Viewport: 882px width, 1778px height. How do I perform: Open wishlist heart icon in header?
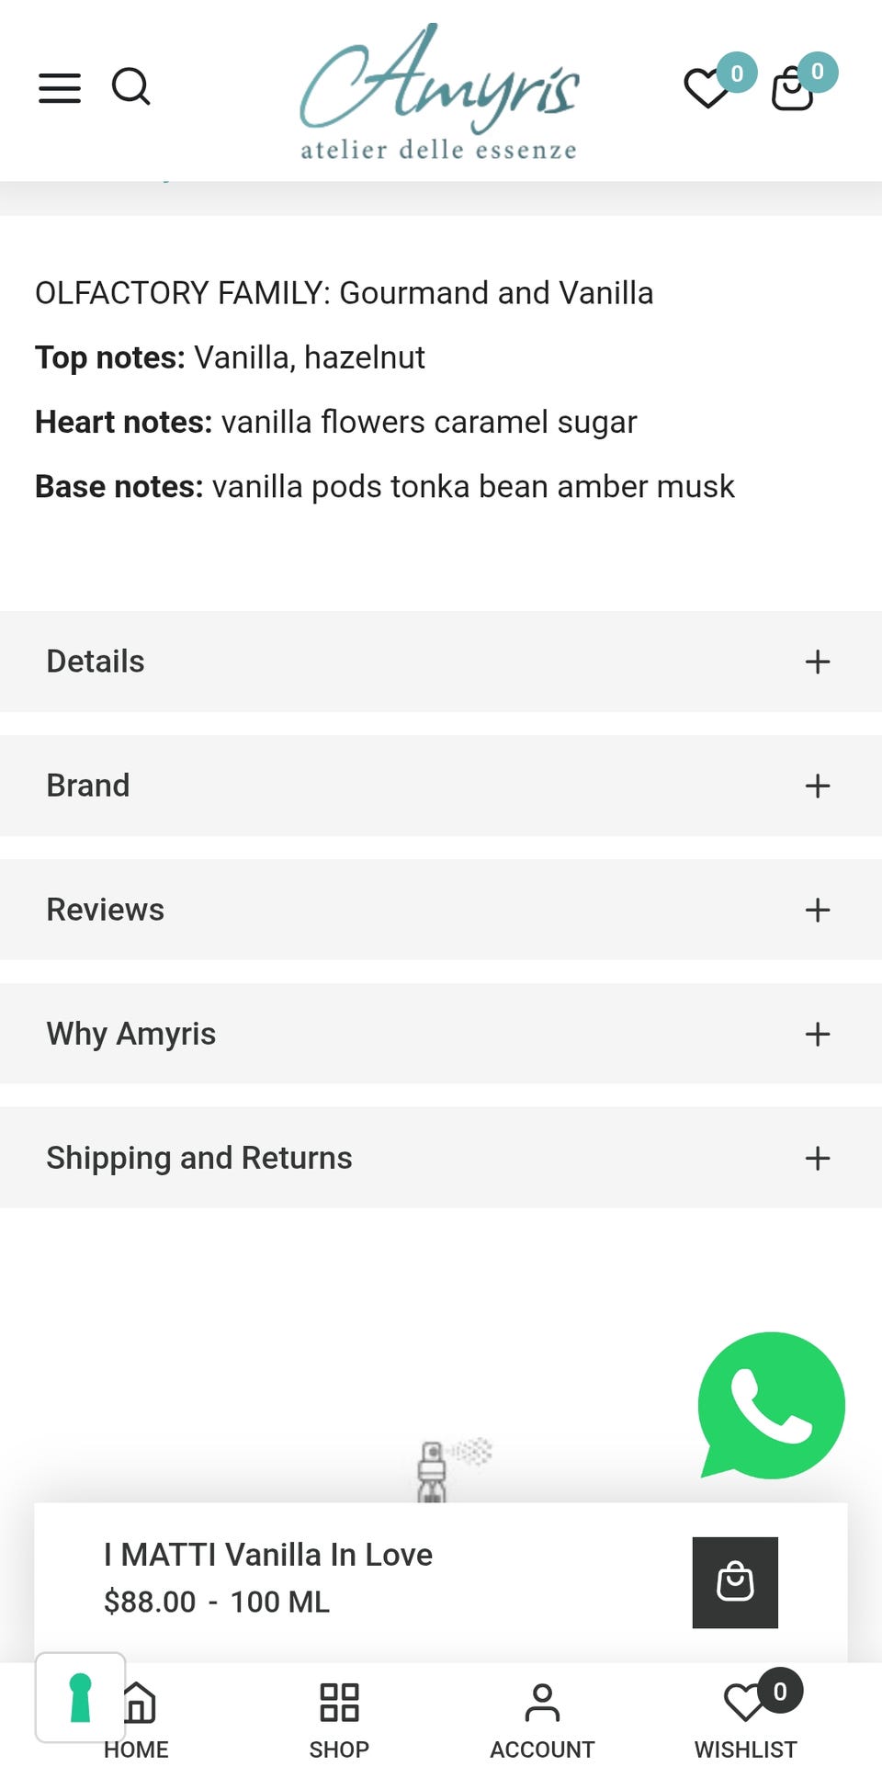(x=708, y=88)
